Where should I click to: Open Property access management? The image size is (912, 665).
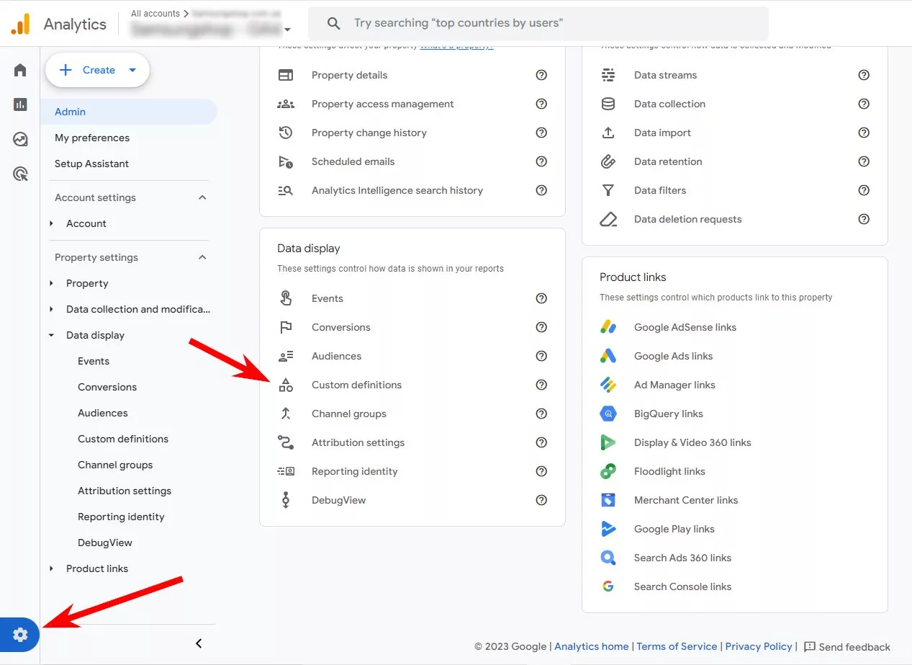coord(383,104)
